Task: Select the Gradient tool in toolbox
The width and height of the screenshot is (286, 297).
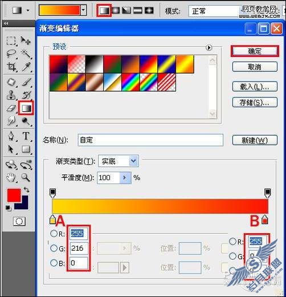Action: pos(26,108)
